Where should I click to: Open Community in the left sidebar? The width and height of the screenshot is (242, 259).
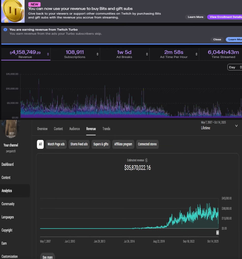click(x=8, y=204)
